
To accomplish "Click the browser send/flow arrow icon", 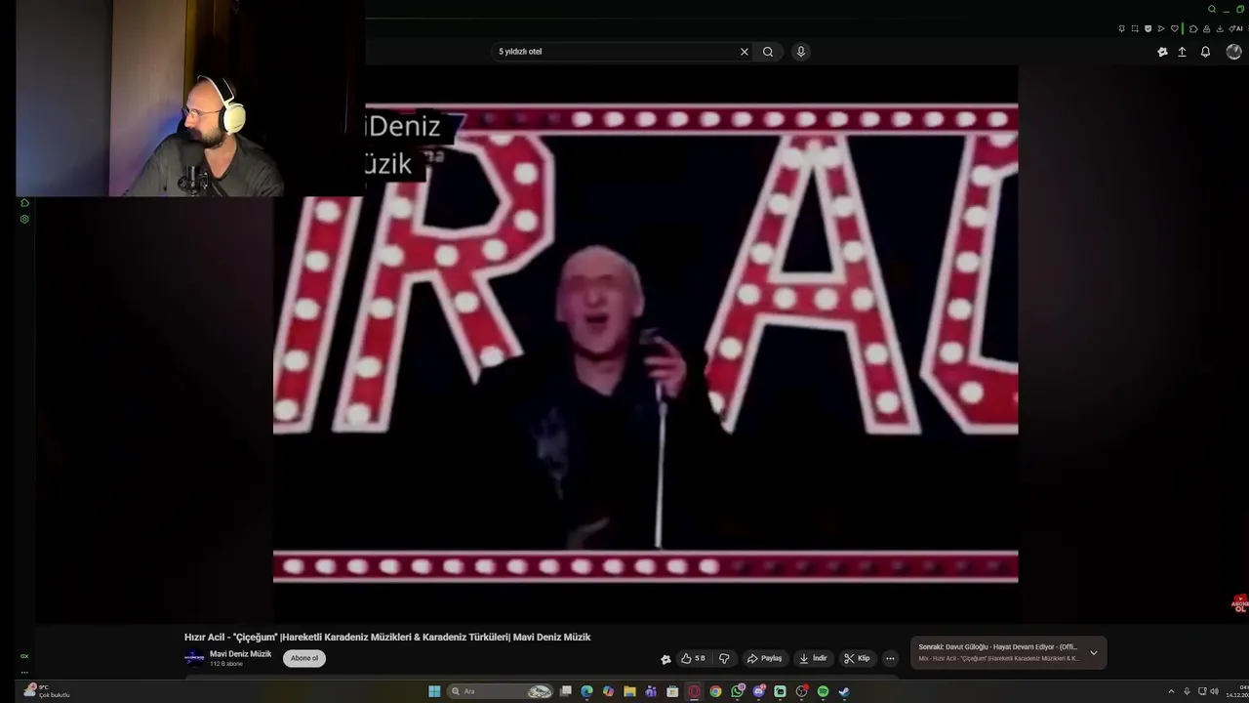I will coord(1161,28).
